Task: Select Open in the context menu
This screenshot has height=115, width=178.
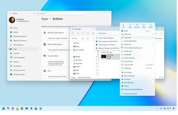Action: point(137,31)
